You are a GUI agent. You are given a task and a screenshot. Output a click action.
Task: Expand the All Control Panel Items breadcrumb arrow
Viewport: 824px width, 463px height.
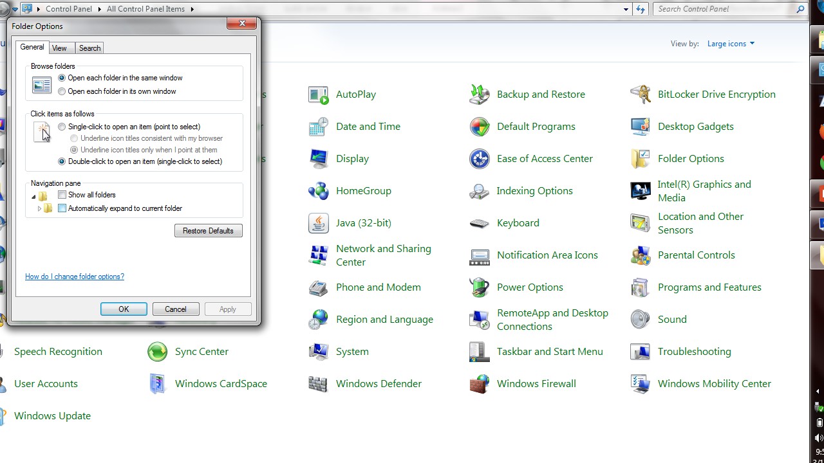[192, 9]
